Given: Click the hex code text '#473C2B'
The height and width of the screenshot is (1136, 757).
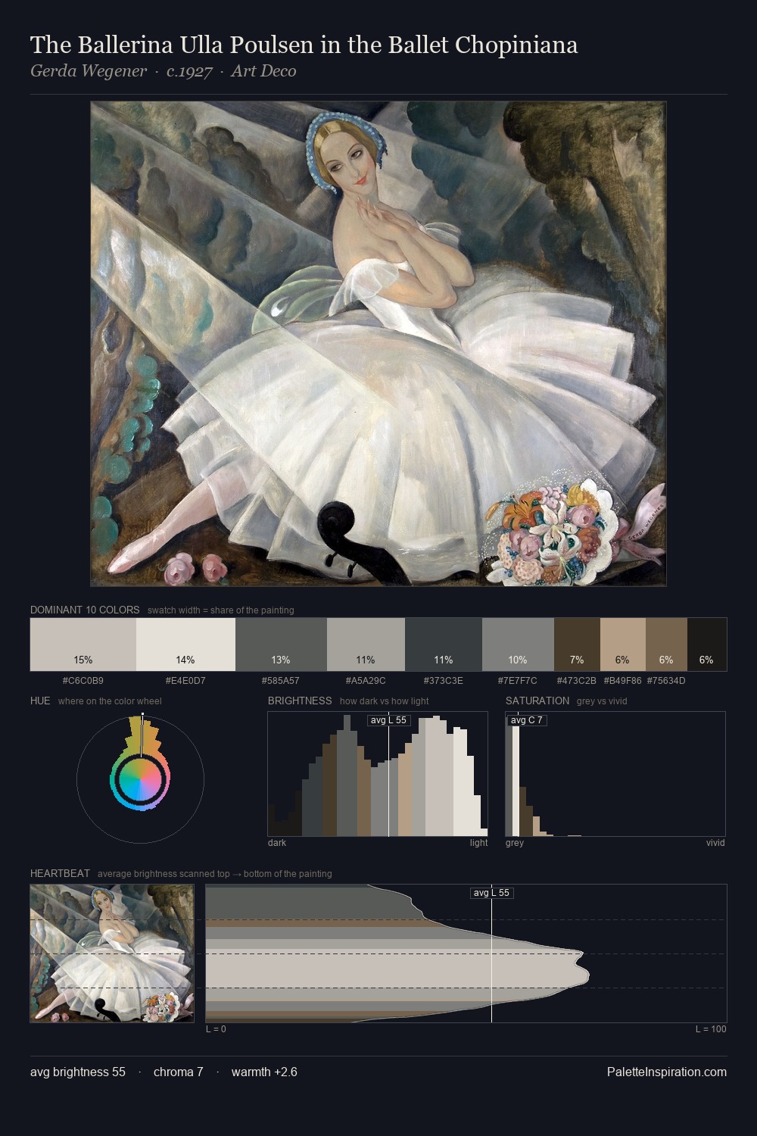Looking at the screenshot, I should 577,680.
